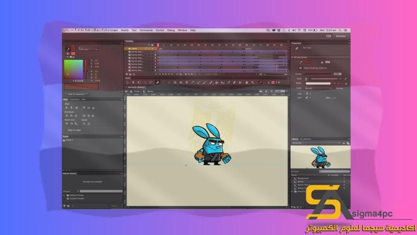Select the Line tool
The height and width of the screenshot is (235, 417).
[x=169, y=83]
